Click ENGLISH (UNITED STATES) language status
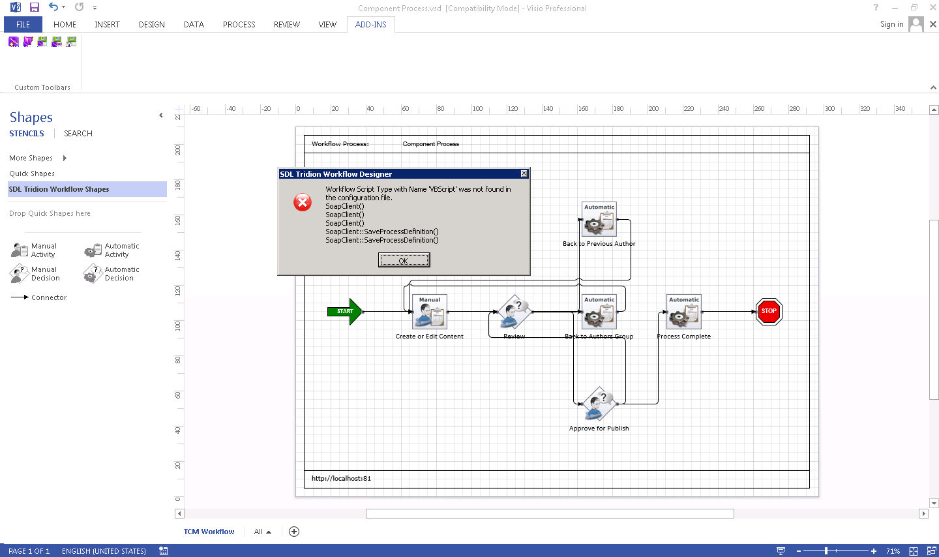 click(104, 551)
